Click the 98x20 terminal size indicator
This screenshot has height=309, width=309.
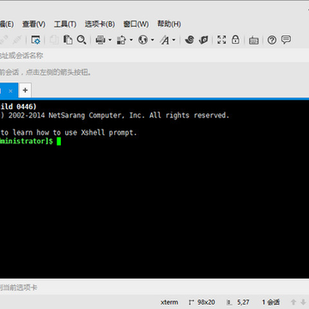pyautogui.click(x=202, y=302)
